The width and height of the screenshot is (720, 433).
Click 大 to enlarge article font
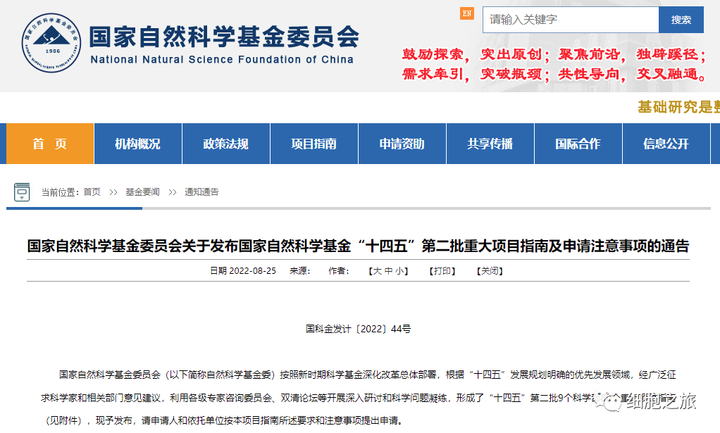tap(375, 271)
